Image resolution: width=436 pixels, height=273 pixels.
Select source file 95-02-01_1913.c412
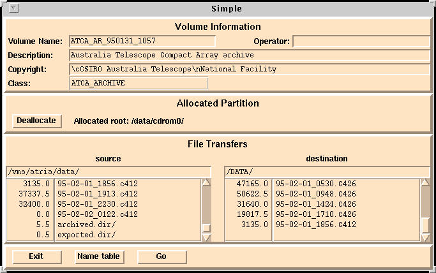click(x=97, y=194)
